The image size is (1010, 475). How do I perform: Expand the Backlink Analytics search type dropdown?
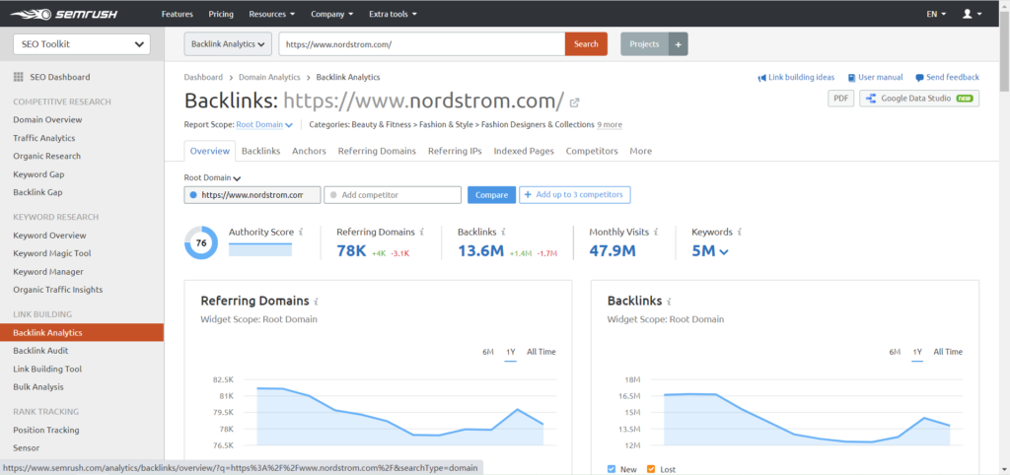click(228, 44)
